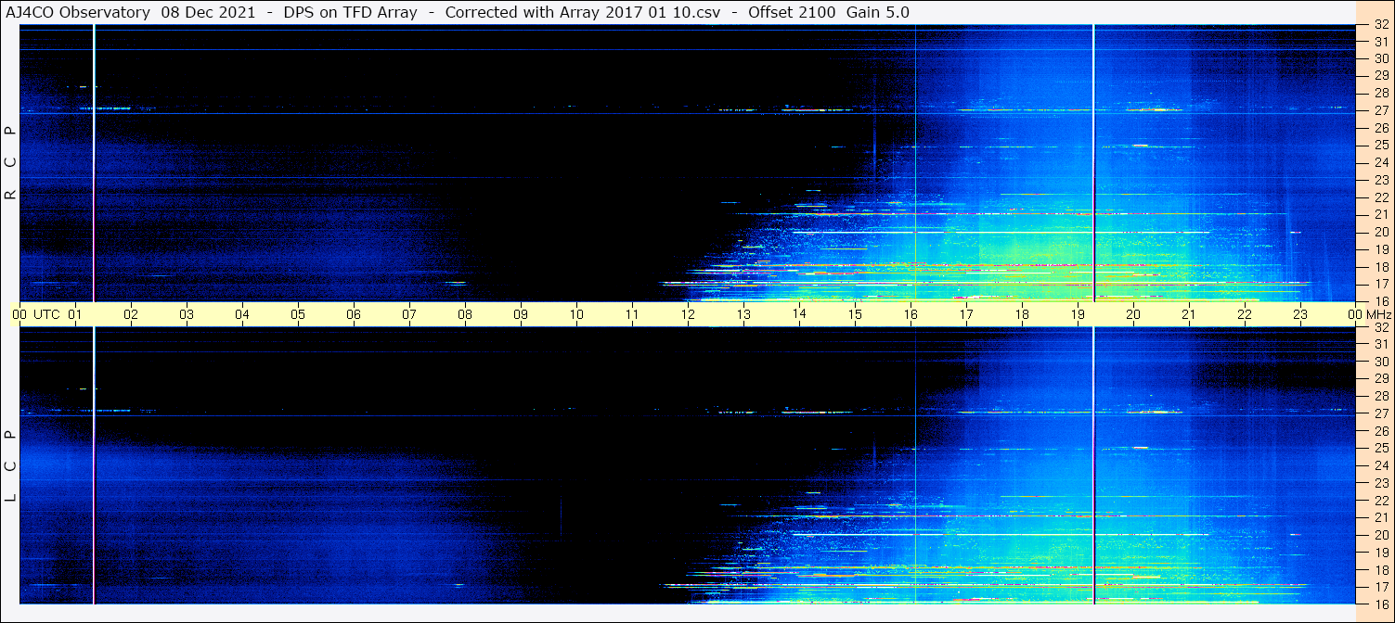This screenshot has height=623, width=1395.
Task: Select the '01' hour tick label
Action: tap(76, 314)
